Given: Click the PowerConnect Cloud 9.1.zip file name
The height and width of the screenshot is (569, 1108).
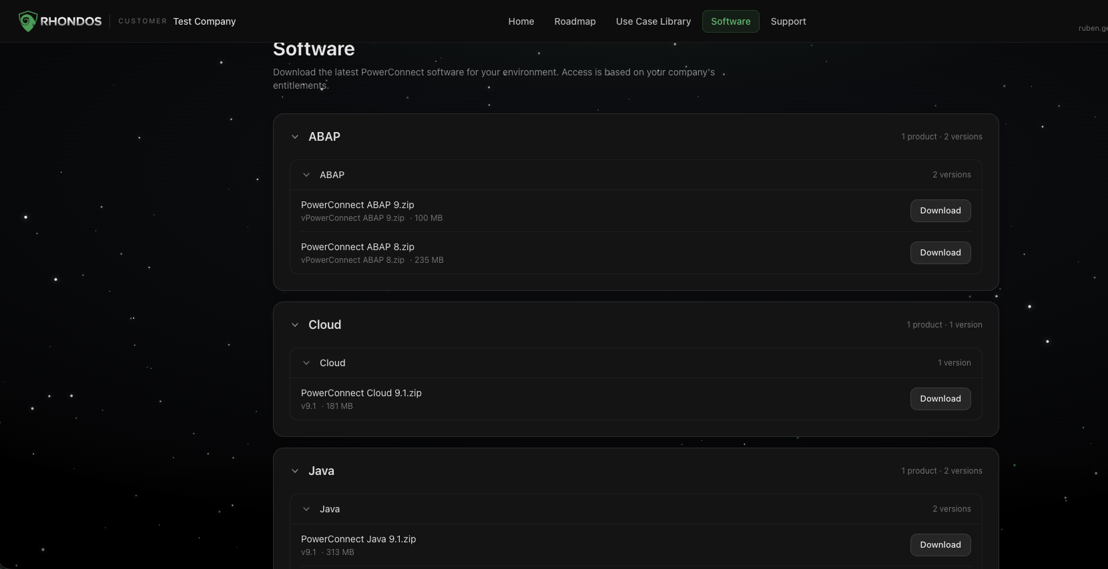Looking at the screenshot, I should click(x=361, y=393).
